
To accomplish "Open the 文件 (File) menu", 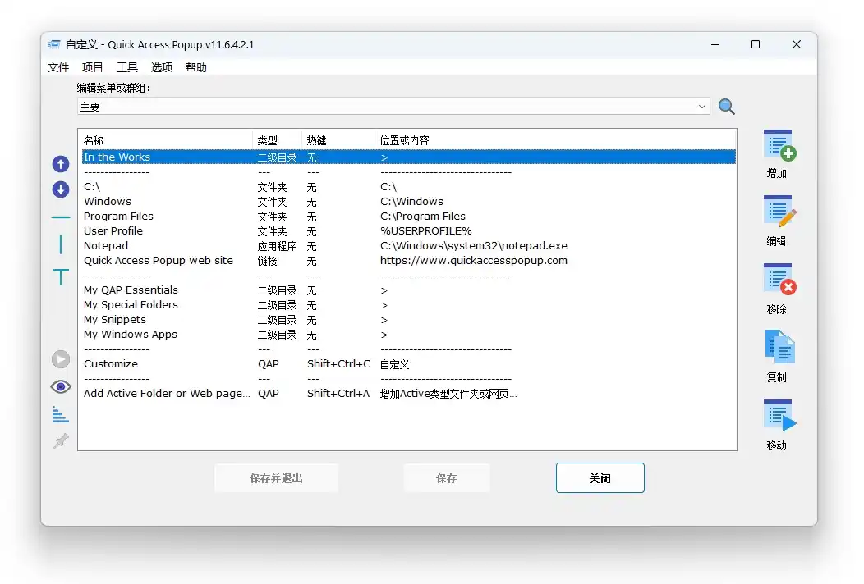I will [58, 67].
